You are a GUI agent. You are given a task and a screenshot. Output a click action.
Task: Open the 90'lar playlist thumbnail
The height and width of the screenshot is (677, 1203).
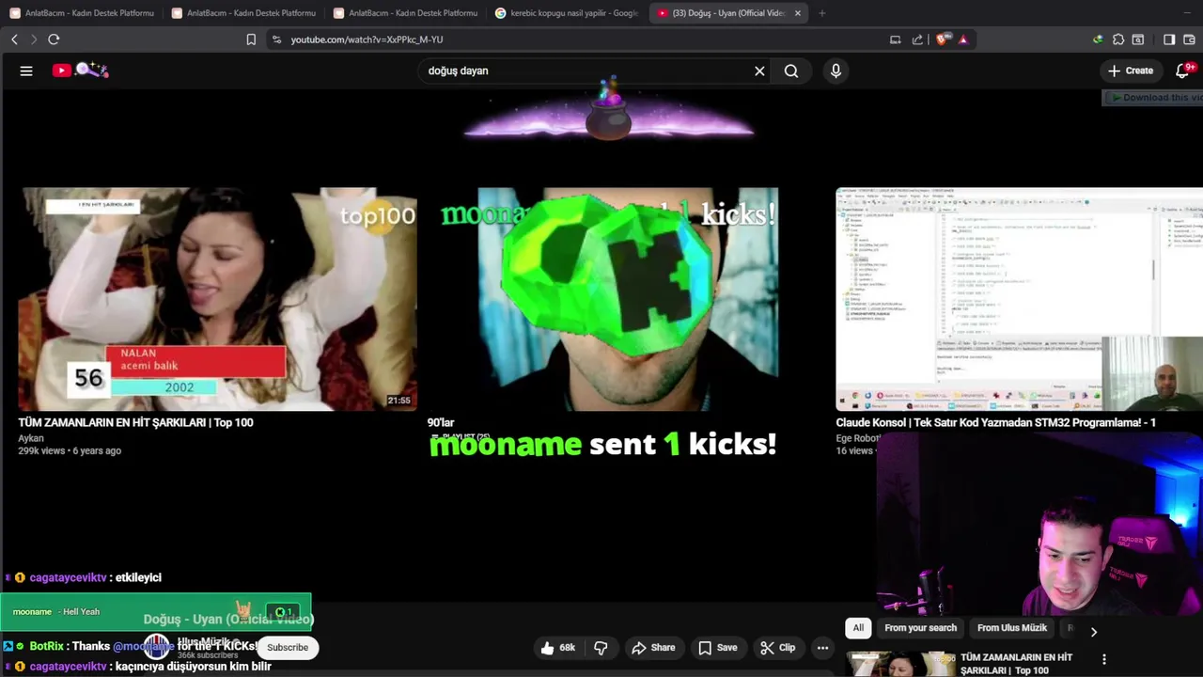(602, 299)
